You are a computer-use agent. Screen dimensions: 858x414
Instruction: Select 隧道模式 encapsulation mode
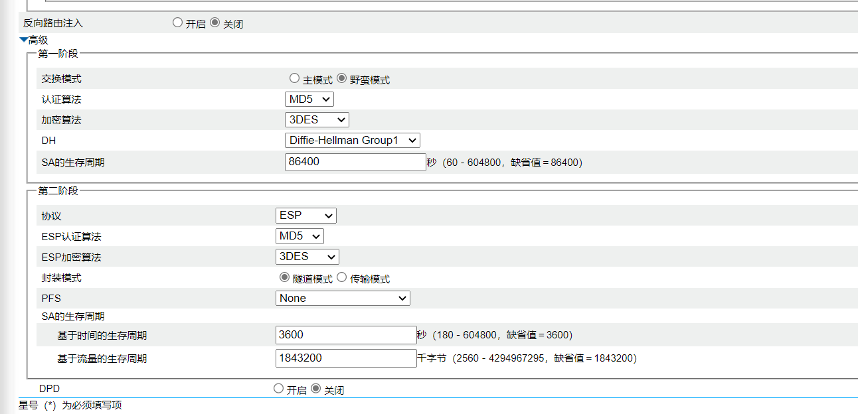[x=285, y=278]
